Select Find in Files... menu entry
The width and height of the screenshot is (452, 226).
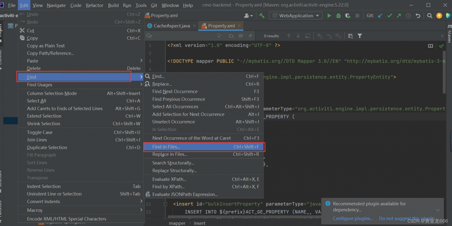pyautogui.click(x=204, y=147)
